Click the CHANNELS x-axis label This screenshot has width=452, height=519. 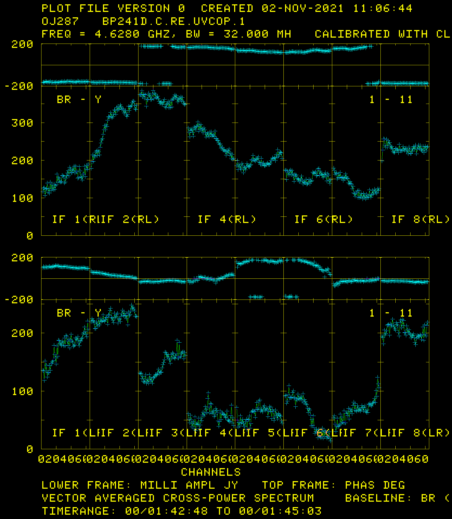point(211,472)
